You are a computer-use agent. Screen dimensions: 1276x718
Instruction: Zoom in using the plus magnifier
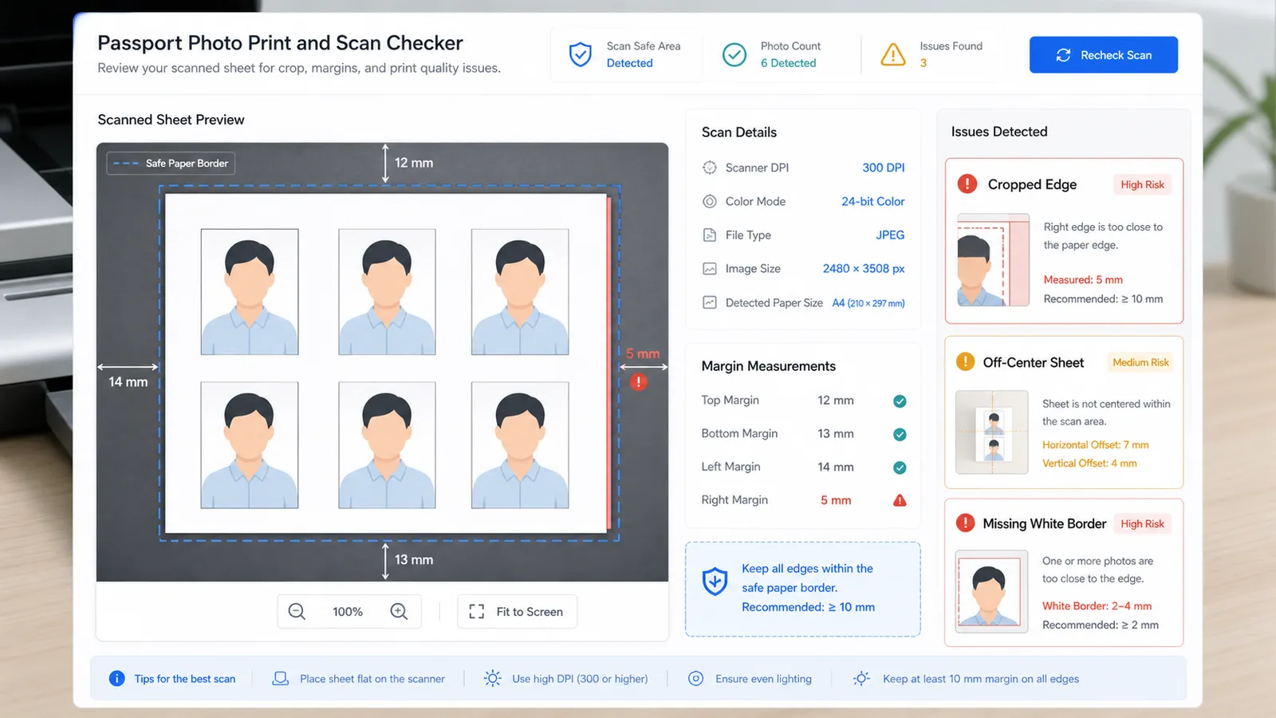[x=399, y=611]
